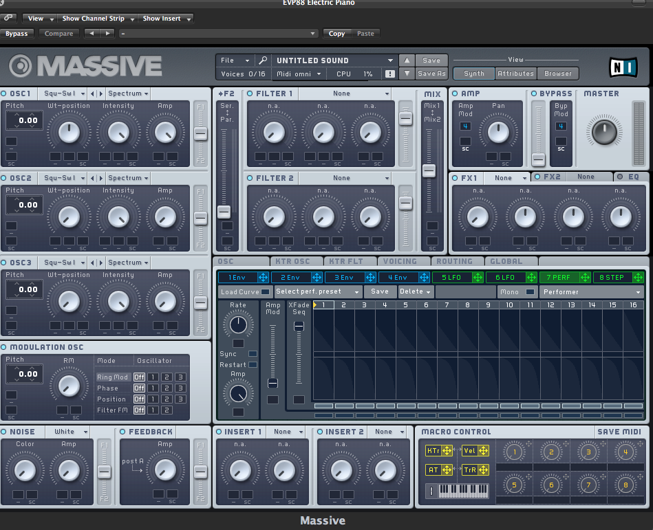The height and width of the screenshot is (530, 653).
Task: Open Select perf. preset dropdown
Action: click(318, 291)
